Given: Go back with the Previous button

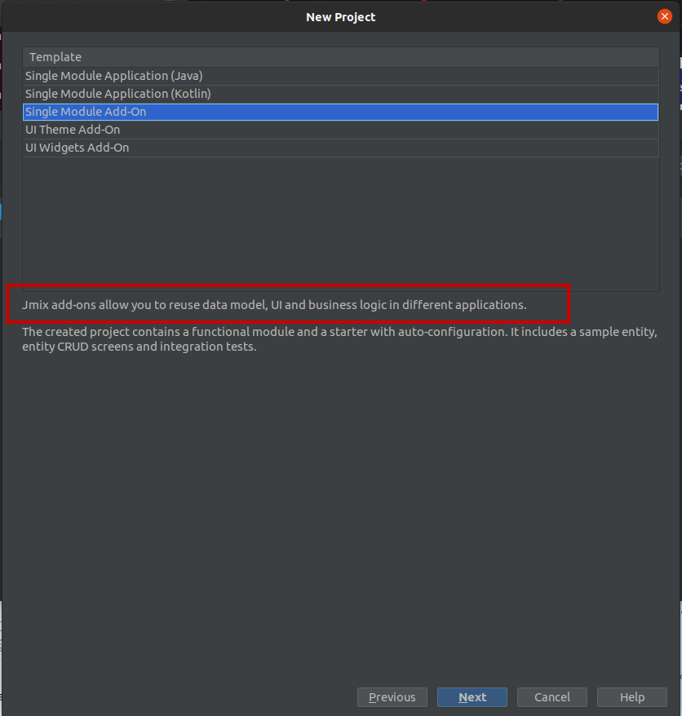Looking at the screenshot, I should click(x=392, y=697).
